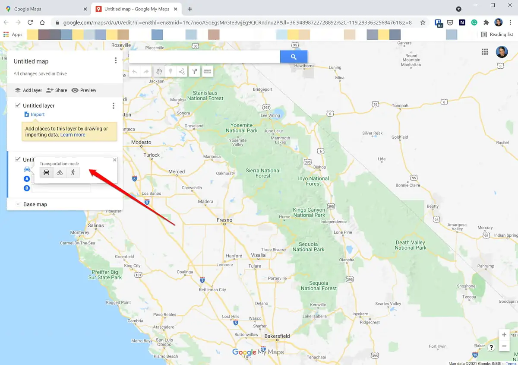The height and width of the screenshot is (365, 518).
Task: Choose walking transportation mode
Action: point(73,172)
